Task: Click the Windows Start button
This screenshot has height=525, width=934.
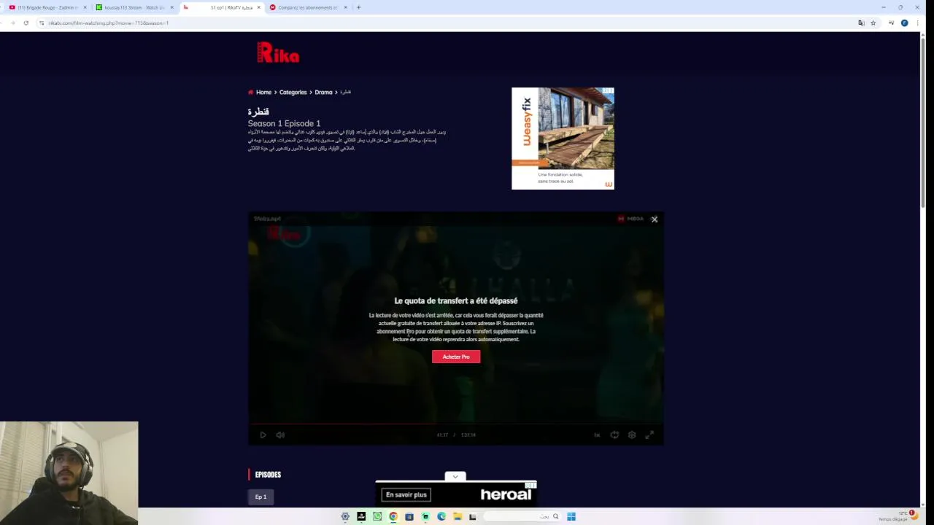Action: [x=571, y=516]
